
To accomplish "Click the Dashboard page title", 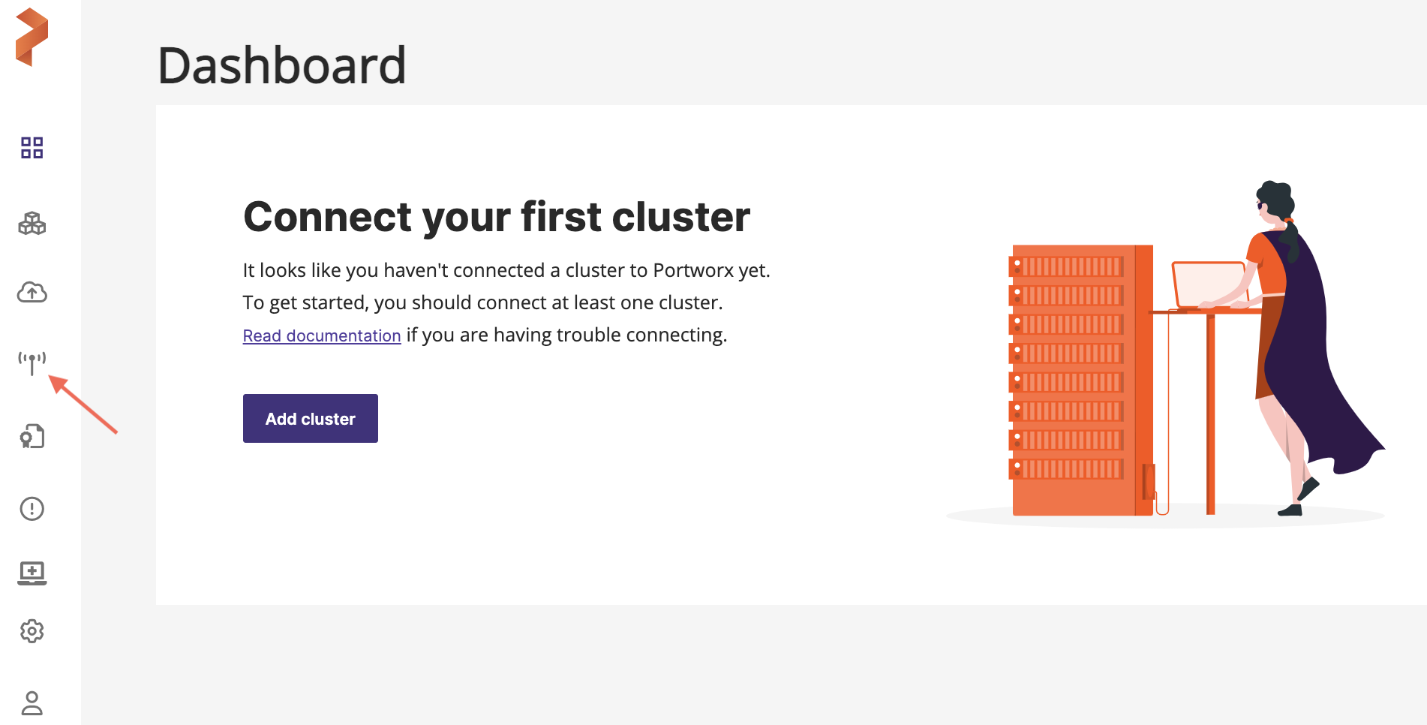I will coord(281,66).
